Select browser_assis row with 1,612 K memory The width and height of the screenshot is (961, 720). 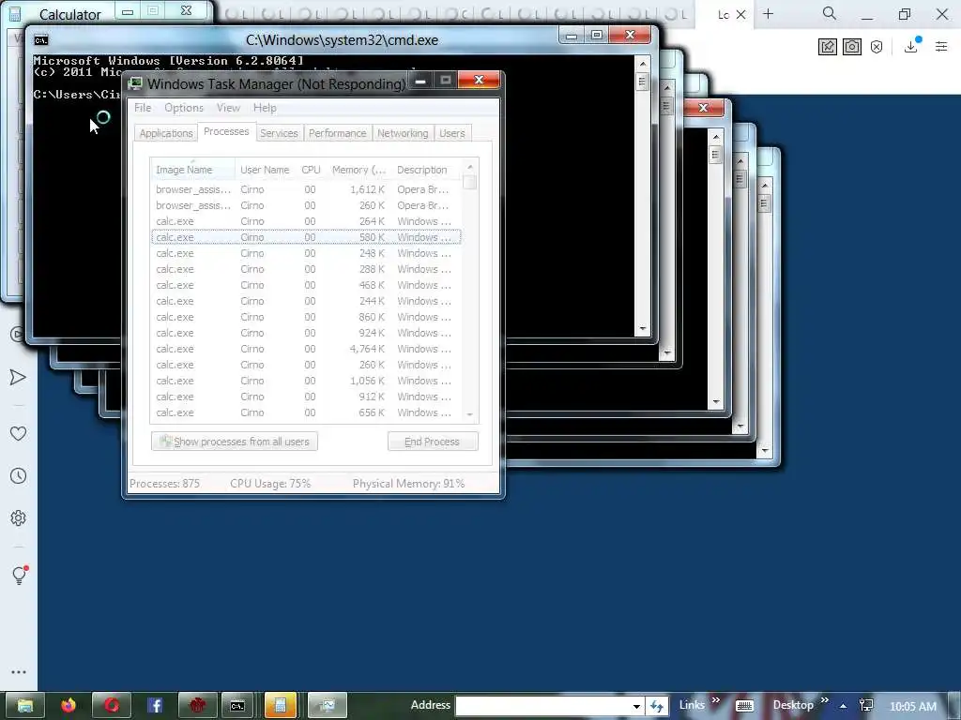[306, 189]
